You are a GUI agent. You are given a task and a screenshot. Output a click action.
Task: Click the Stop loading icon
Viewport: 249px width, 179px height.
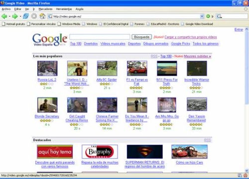click(x=34, y=16)
